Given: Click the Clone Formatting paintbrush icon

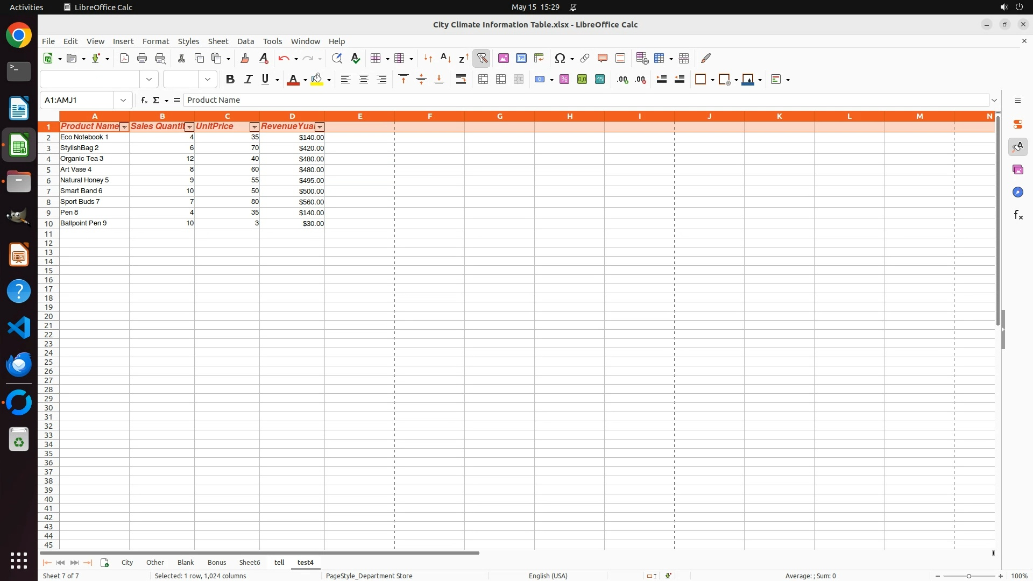Looking at the screenshot, I should point(245,58).
